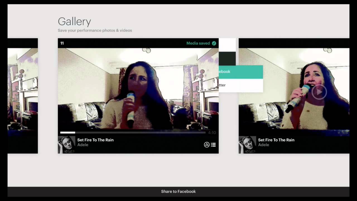This screenshot has width=357, height=201.
Task: Select the center performance video thumbnail
Action: pyautogui.click(x=138, y=89)
